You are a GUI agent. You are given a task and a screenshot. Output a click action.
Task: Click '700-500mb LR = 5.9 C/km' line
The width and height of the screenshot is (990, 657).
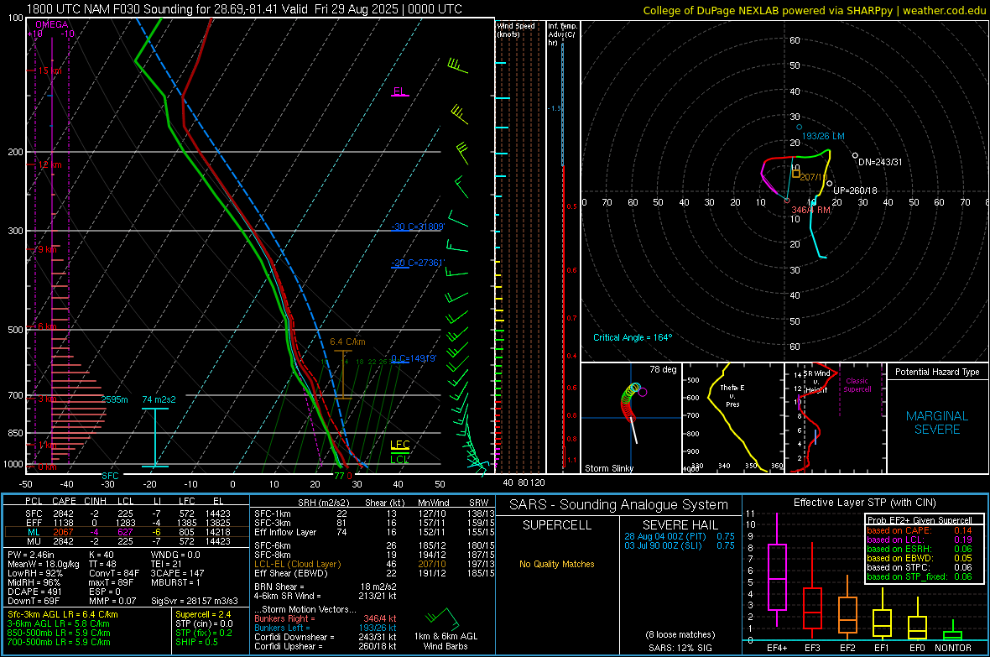click(x=59, y=642)
